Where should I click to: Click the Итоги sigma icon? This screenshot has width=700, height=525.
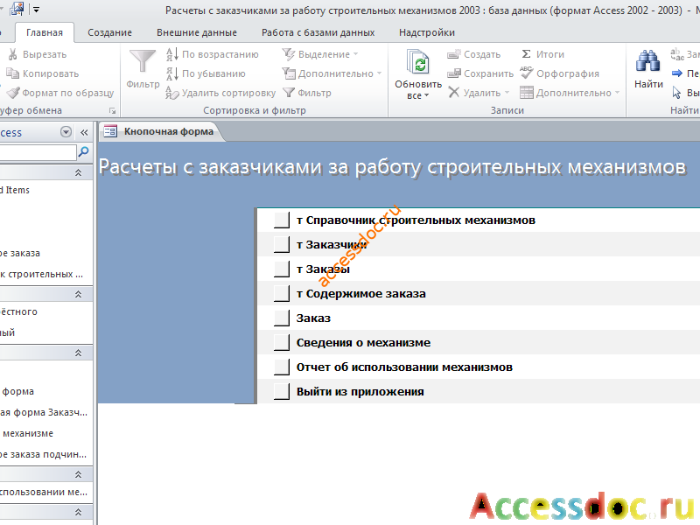(x=527, y=54)
